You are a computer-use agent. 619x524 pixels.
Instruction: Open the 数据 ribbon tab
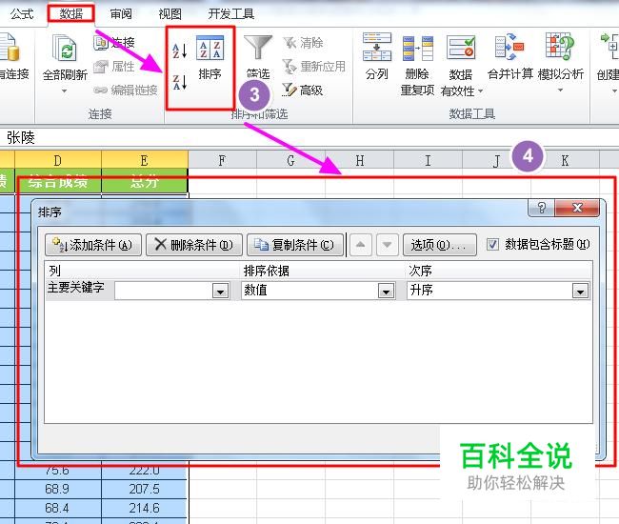pos(71,14)
